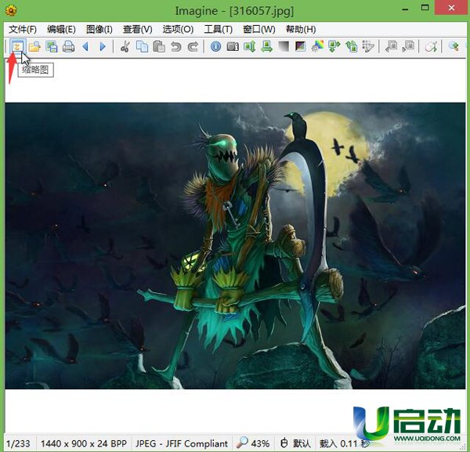The width and height of the screenshot is (470, 452).
Task: Click the paste clipboard icon
Action: point(159,46)
